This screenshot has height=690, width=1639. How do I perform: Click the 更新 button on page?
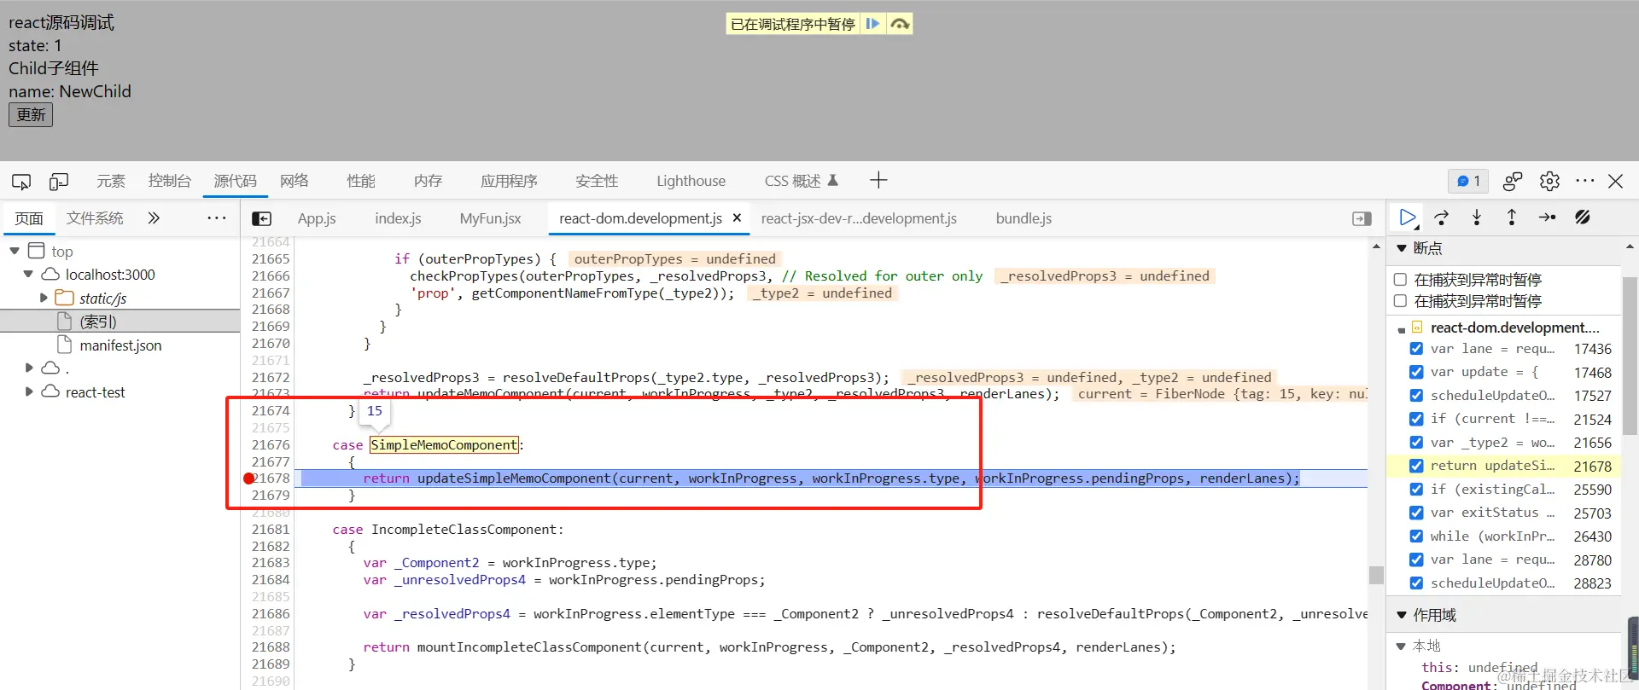point(31,114)
